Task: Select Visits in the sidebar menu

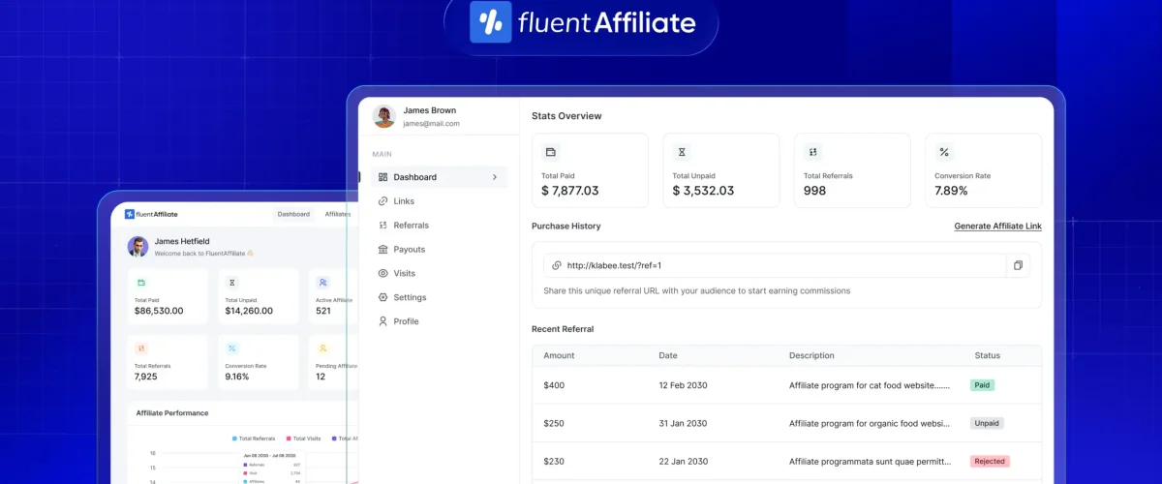Action: click(x=404, y=274)
